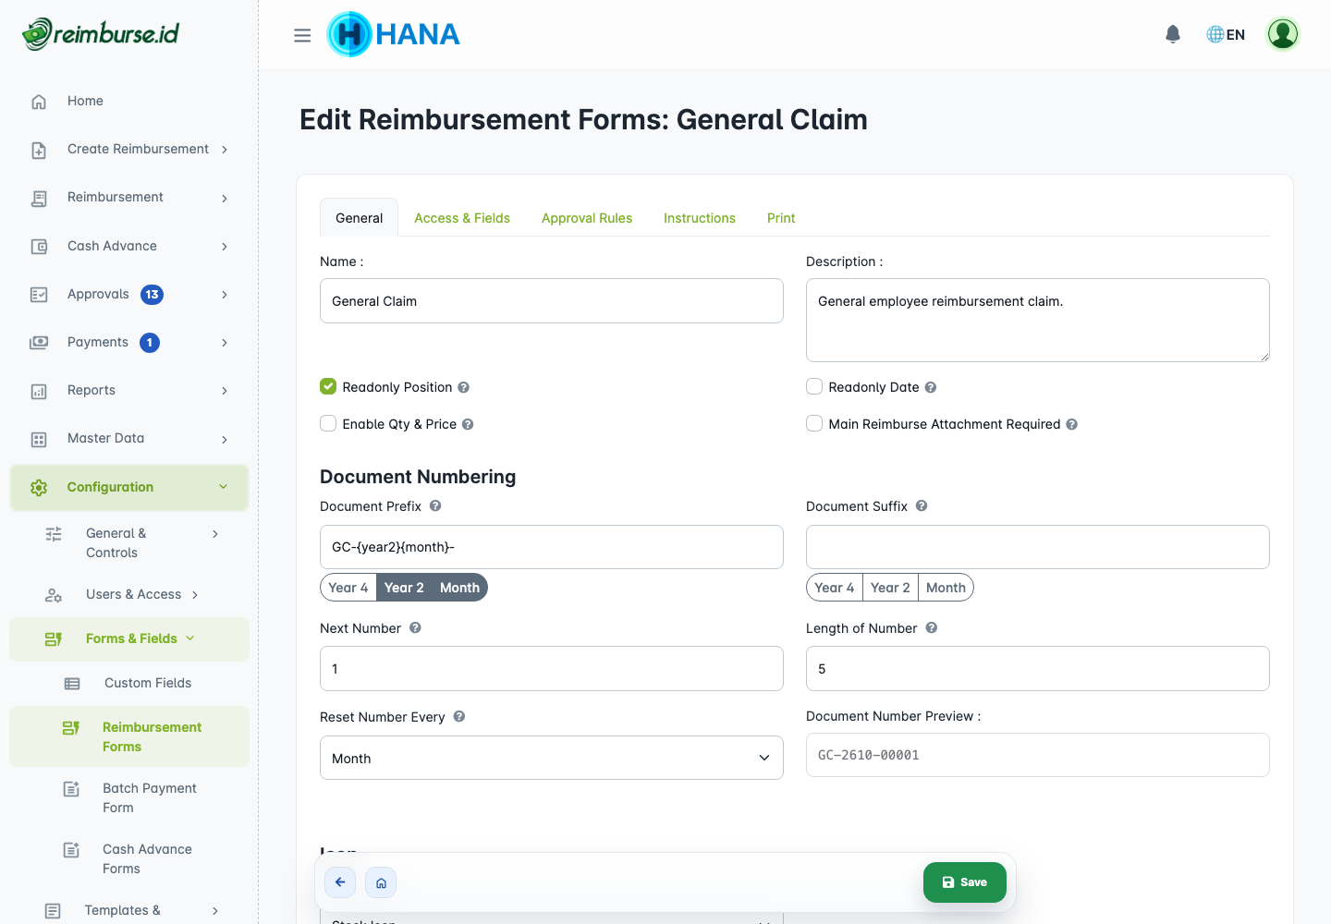Open the user profile avatar
1331x924 pixels.
coord(1283,34)
